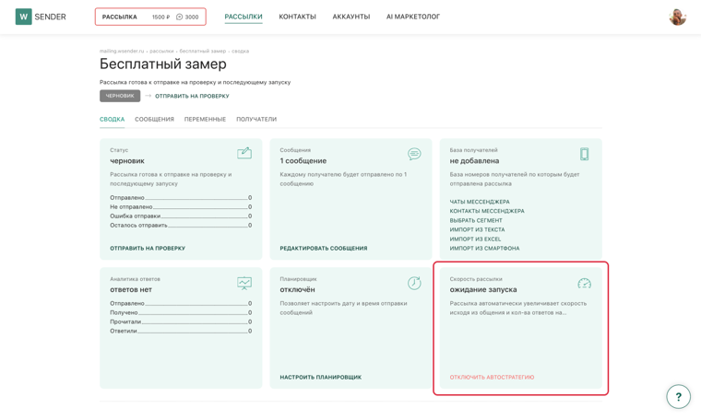This screenshot has width=701, height=420.
Task: Click the smartphone recipients base icon
Action: 584,154
